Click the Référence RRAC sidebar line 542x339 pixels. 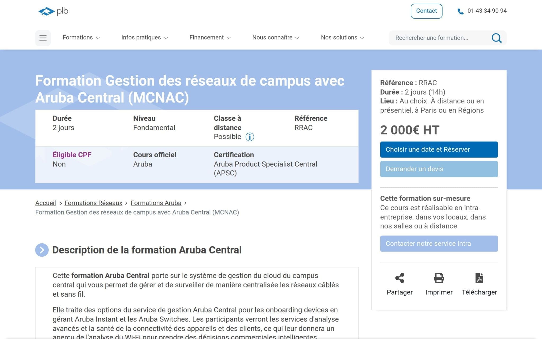coord(408,83)
